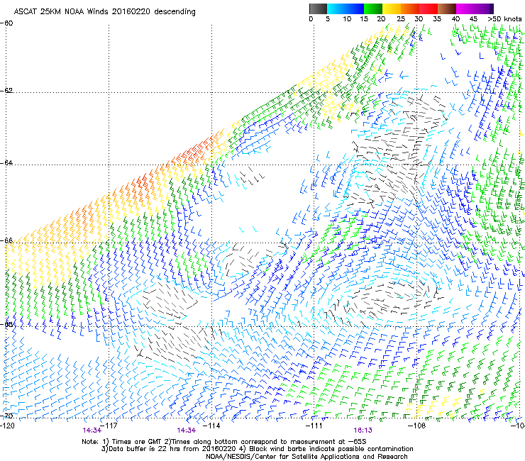
Task: Click the NOAA/NESDIS Center for Satellite Applications credit
Action: [306, 457]
